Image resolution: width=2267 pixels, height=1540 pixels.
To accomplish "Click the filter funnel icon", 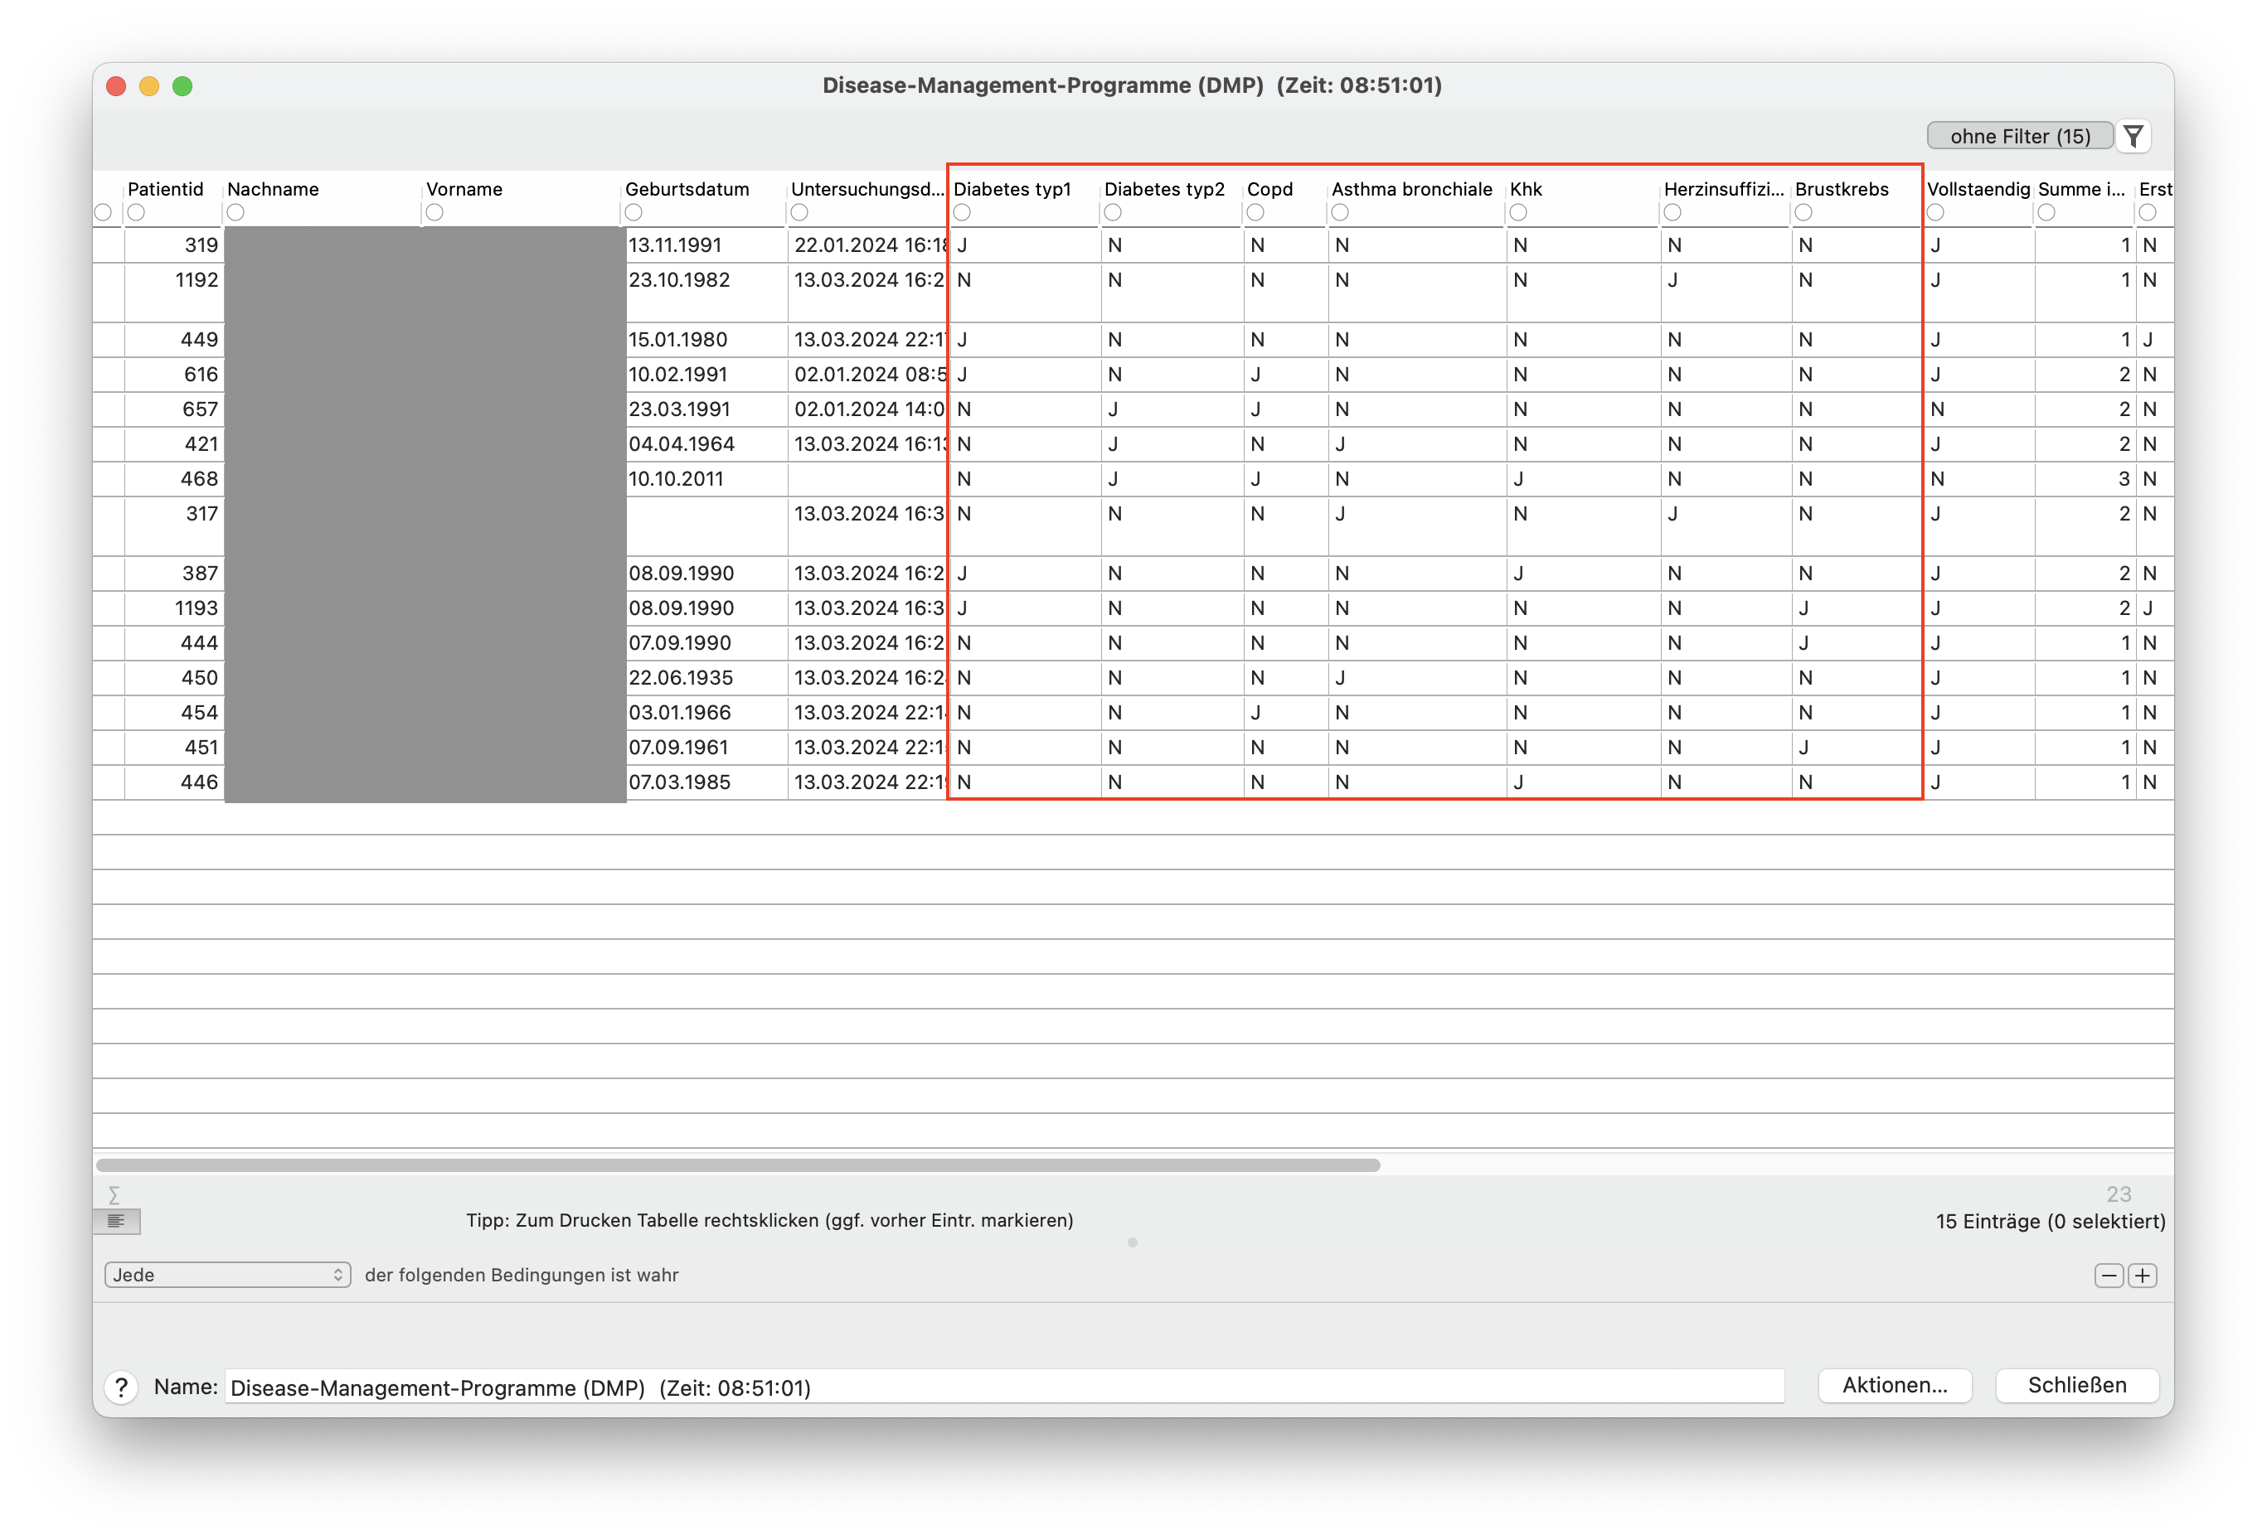I will point(2134,137).
